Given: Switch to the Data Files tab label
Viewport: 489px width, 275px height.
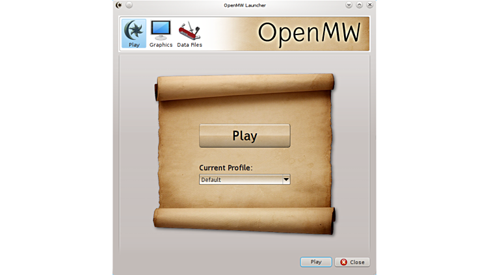Looking at the screenshot, I should point(189,45).
